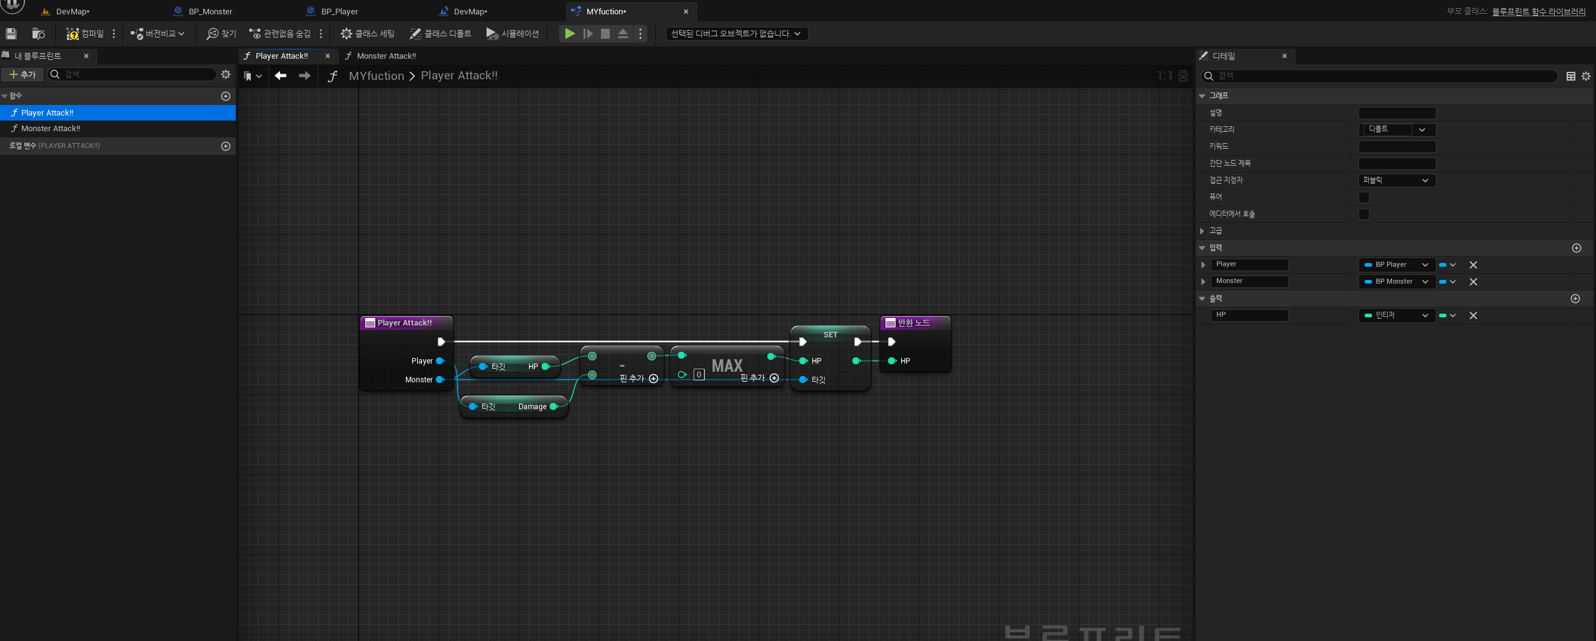Click the frame advance playback icon
The width and height of the screenshot is (1596, 641).
coord(588,34)
